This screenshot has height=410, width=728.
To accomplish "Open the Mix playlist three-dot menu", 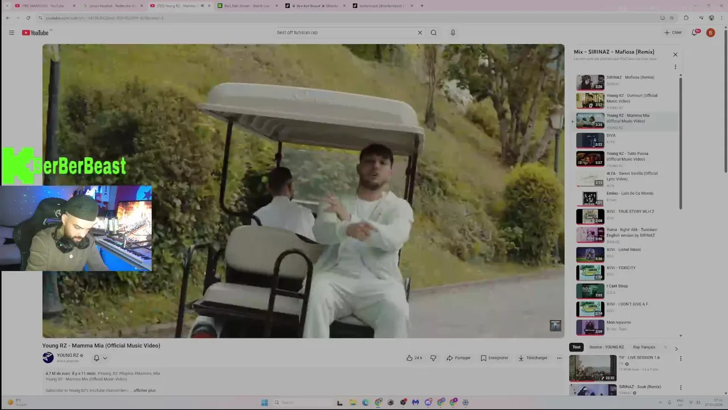I will pos(675,67).
